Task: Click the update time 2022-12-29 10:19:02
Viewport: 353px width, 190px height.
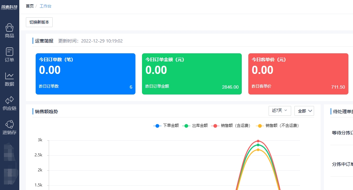Action: 102,41
